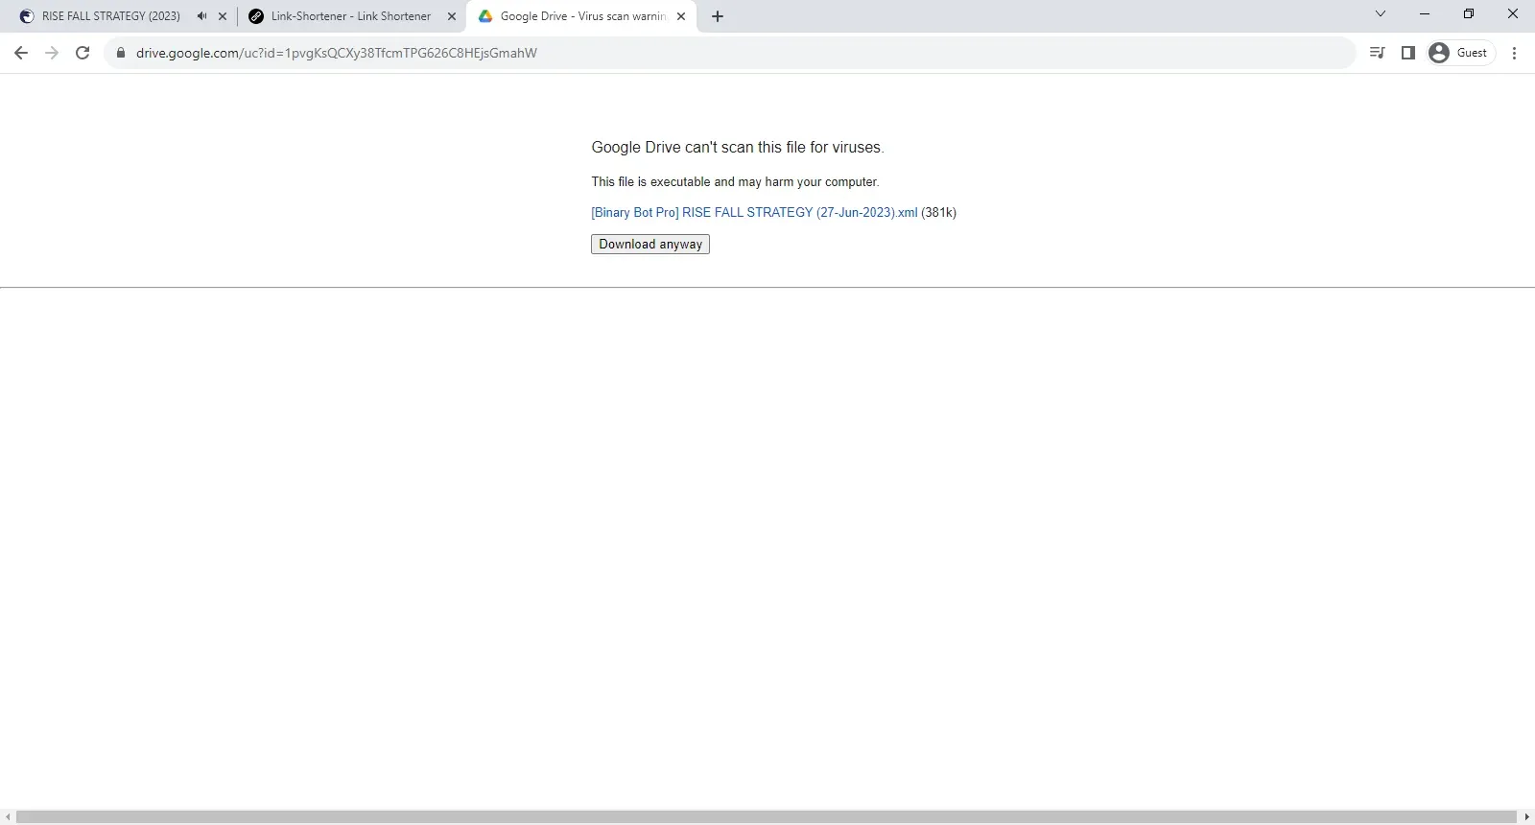Screen dimensions: 1535x825
Task: Open the Guest profile button
Action: pyautogui.click(x=1461, y=53)
